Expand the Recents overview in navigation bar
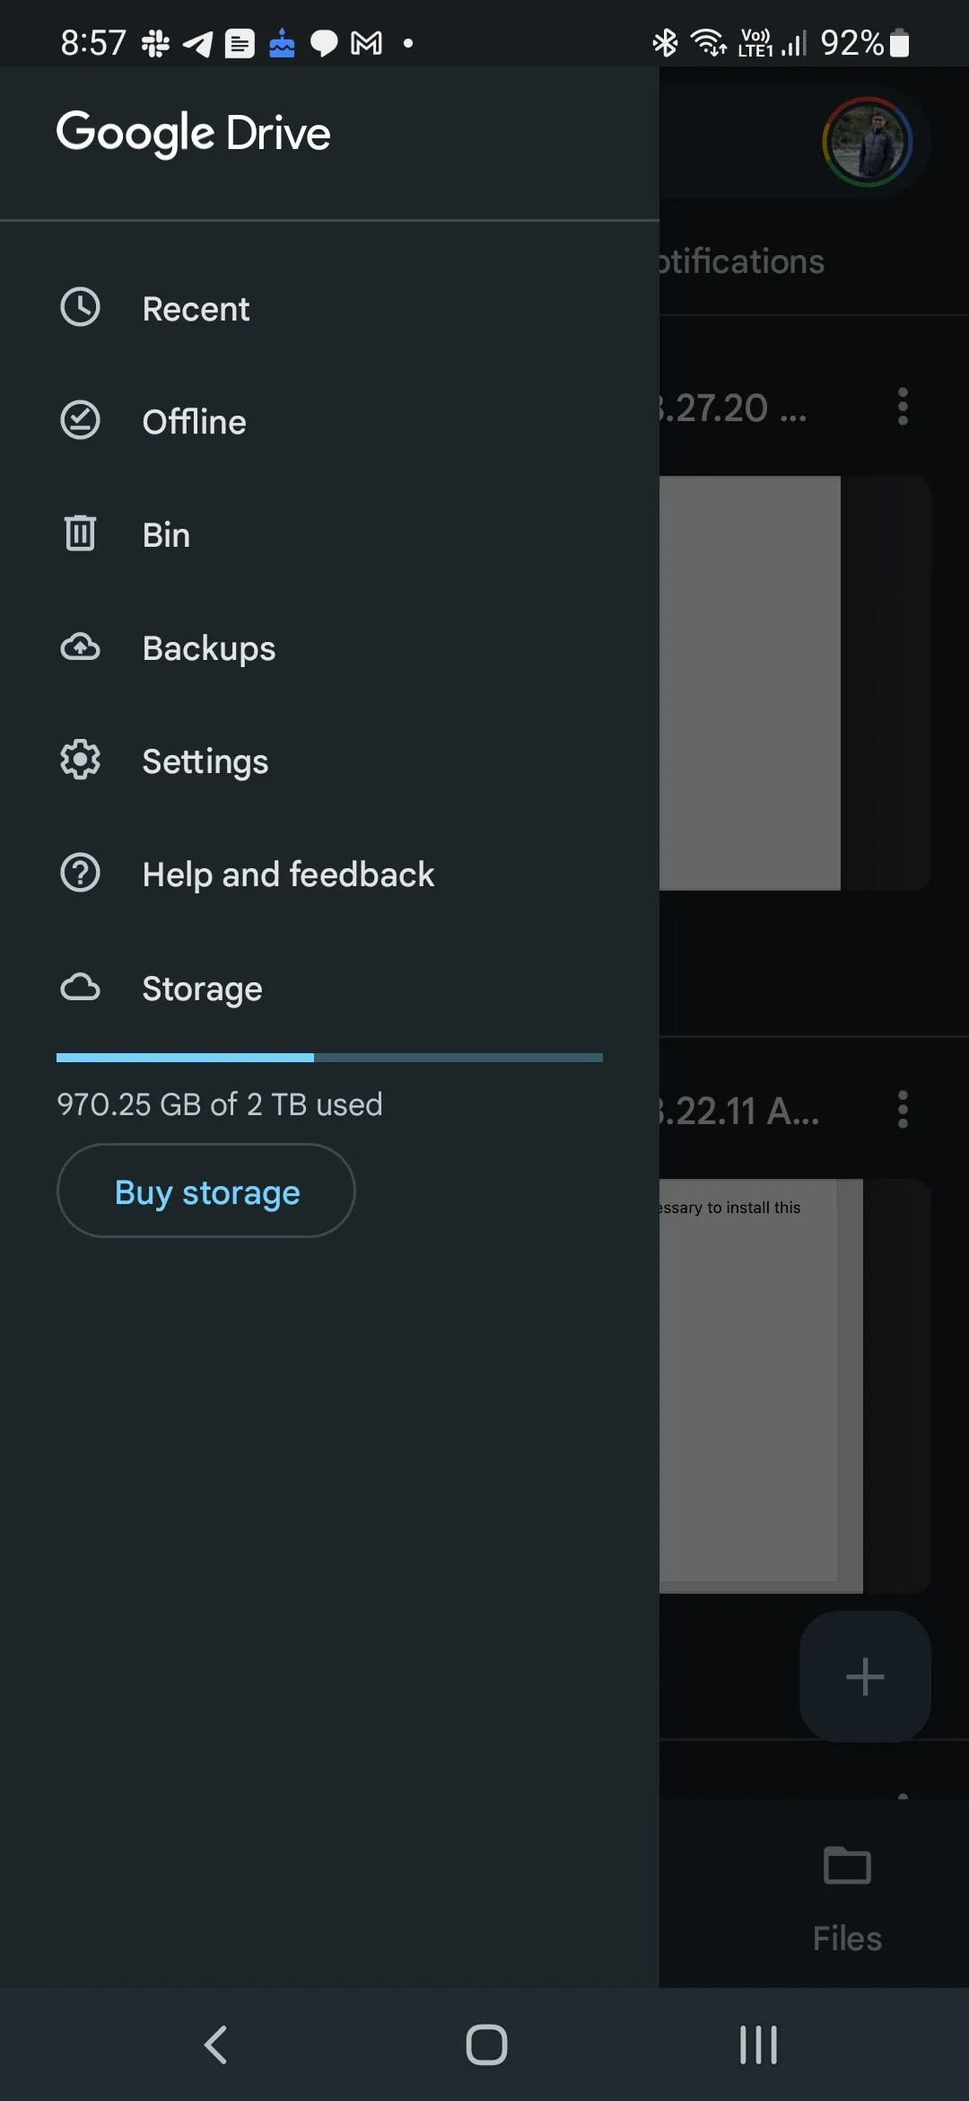This screenshot has width=969, height=2101. coord(758,2045)
